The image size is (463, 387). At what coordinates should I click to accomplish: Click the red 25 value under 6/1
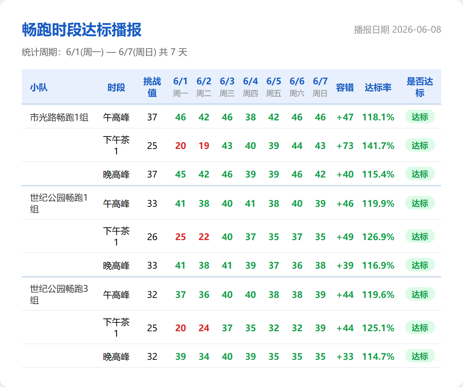180,237
